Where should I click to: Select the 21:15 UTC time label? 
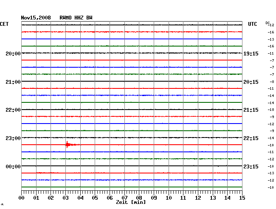[251, 110]
